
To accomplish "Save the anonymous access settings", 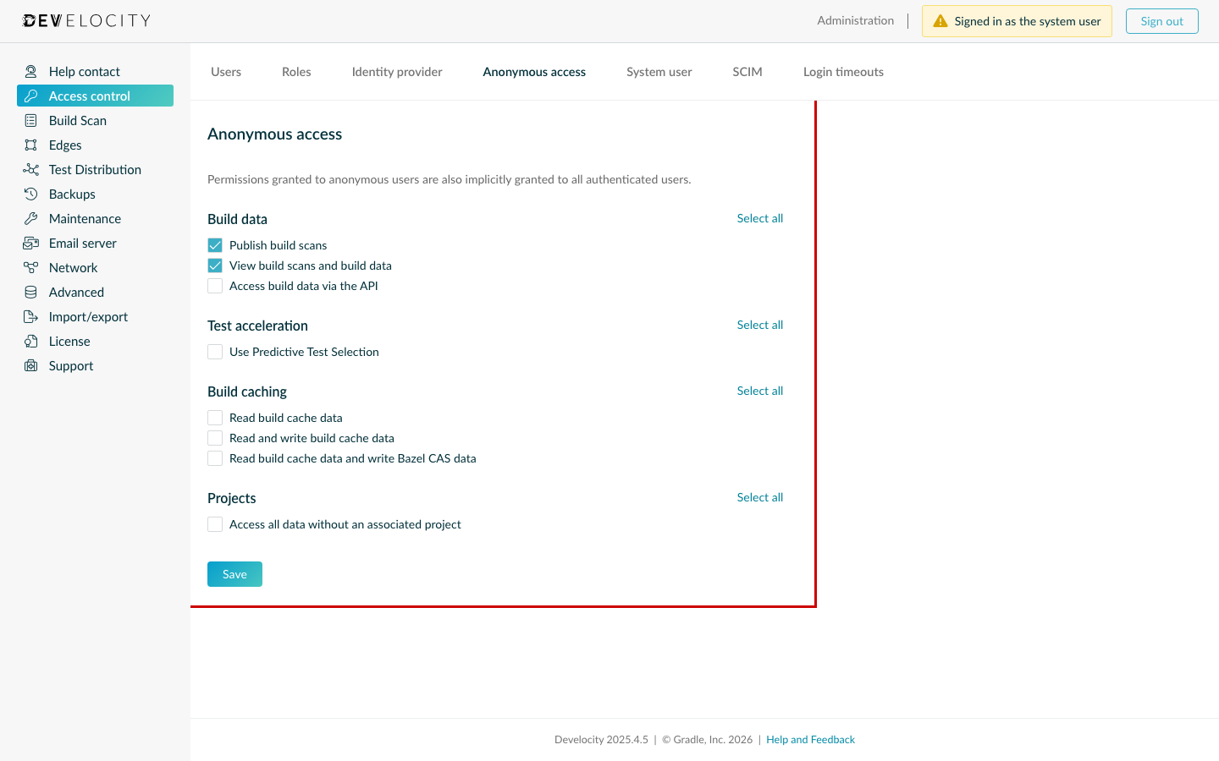I will click(x=234, y=573).
